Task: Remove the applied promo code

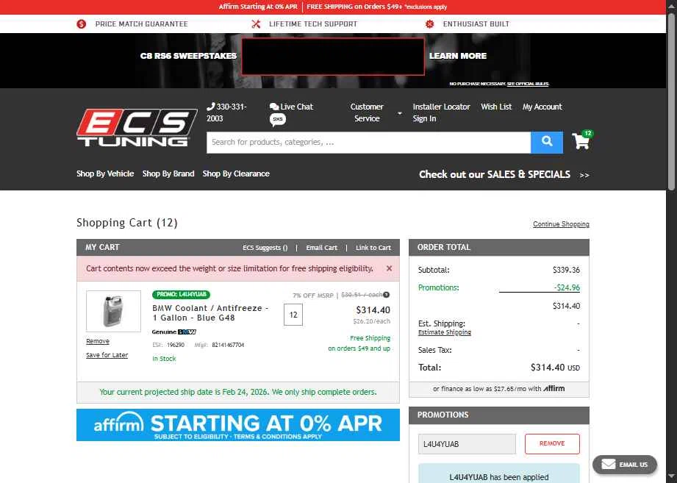Action: click(552, 444)
